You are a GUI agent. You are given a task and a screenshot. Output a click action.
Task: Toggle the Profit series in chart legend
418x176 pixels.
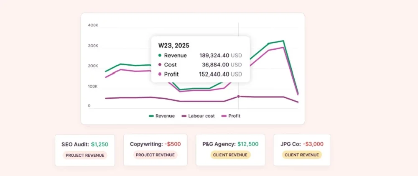(231, 116)
